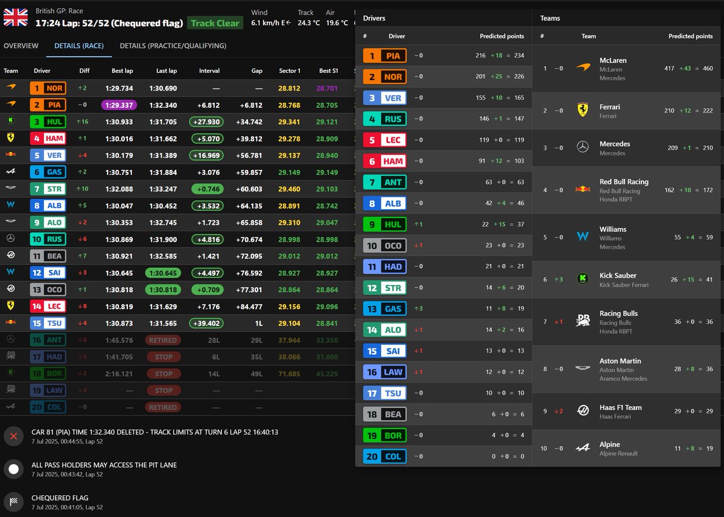Viewport: 724px width, 517px height.
Task: Click the Wind reading 6.1 km/h
Action: pyautogui.click(x=270, y=23)
